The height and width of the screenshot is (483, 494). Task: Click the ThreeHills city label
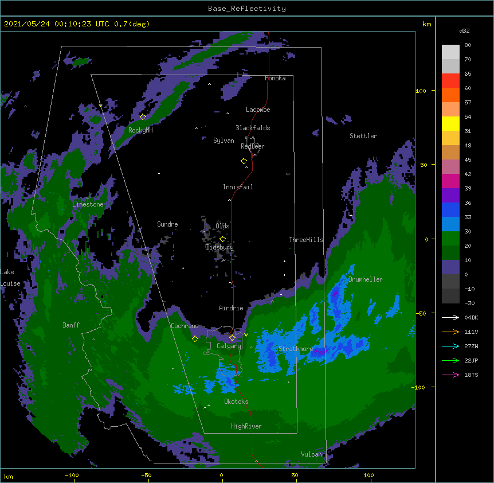[306, 240]
